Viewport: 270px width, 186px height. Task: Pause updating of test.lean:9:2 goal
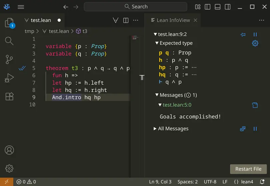[255, 35]
